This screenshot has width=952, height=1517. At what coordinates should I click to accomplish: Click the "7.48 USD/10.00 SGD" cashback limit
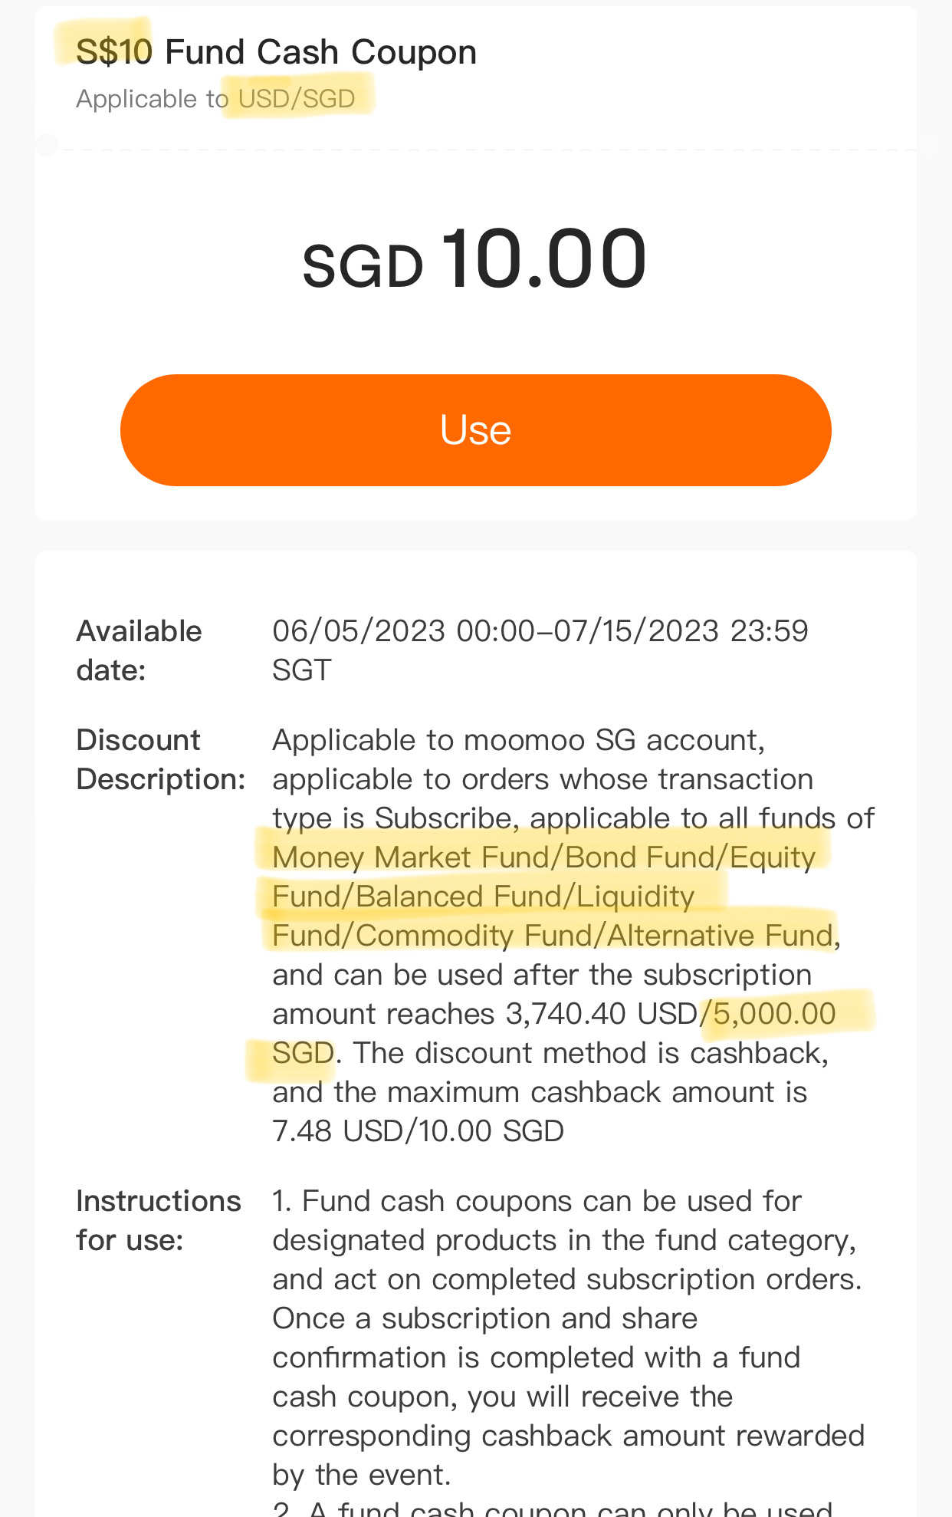[419, 1131]
